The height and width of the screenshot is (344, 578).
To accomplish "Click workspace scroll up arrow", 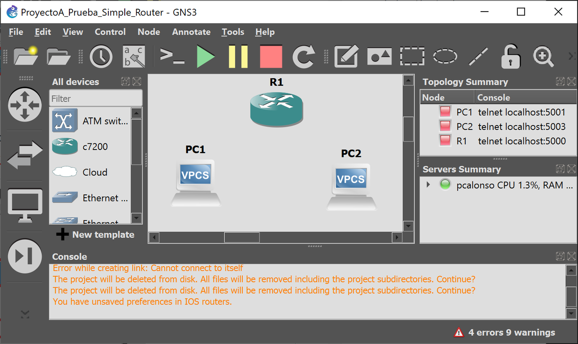I will pos(408,80).
